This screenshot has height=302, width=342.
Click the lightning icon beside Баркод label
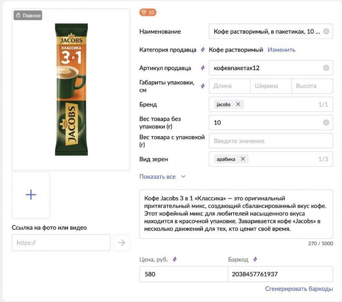click(255, 259)
